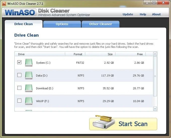
Task: Click the NTFS cell in Data (D:) row
Action: pyautogui.click(x=81, y=76)
